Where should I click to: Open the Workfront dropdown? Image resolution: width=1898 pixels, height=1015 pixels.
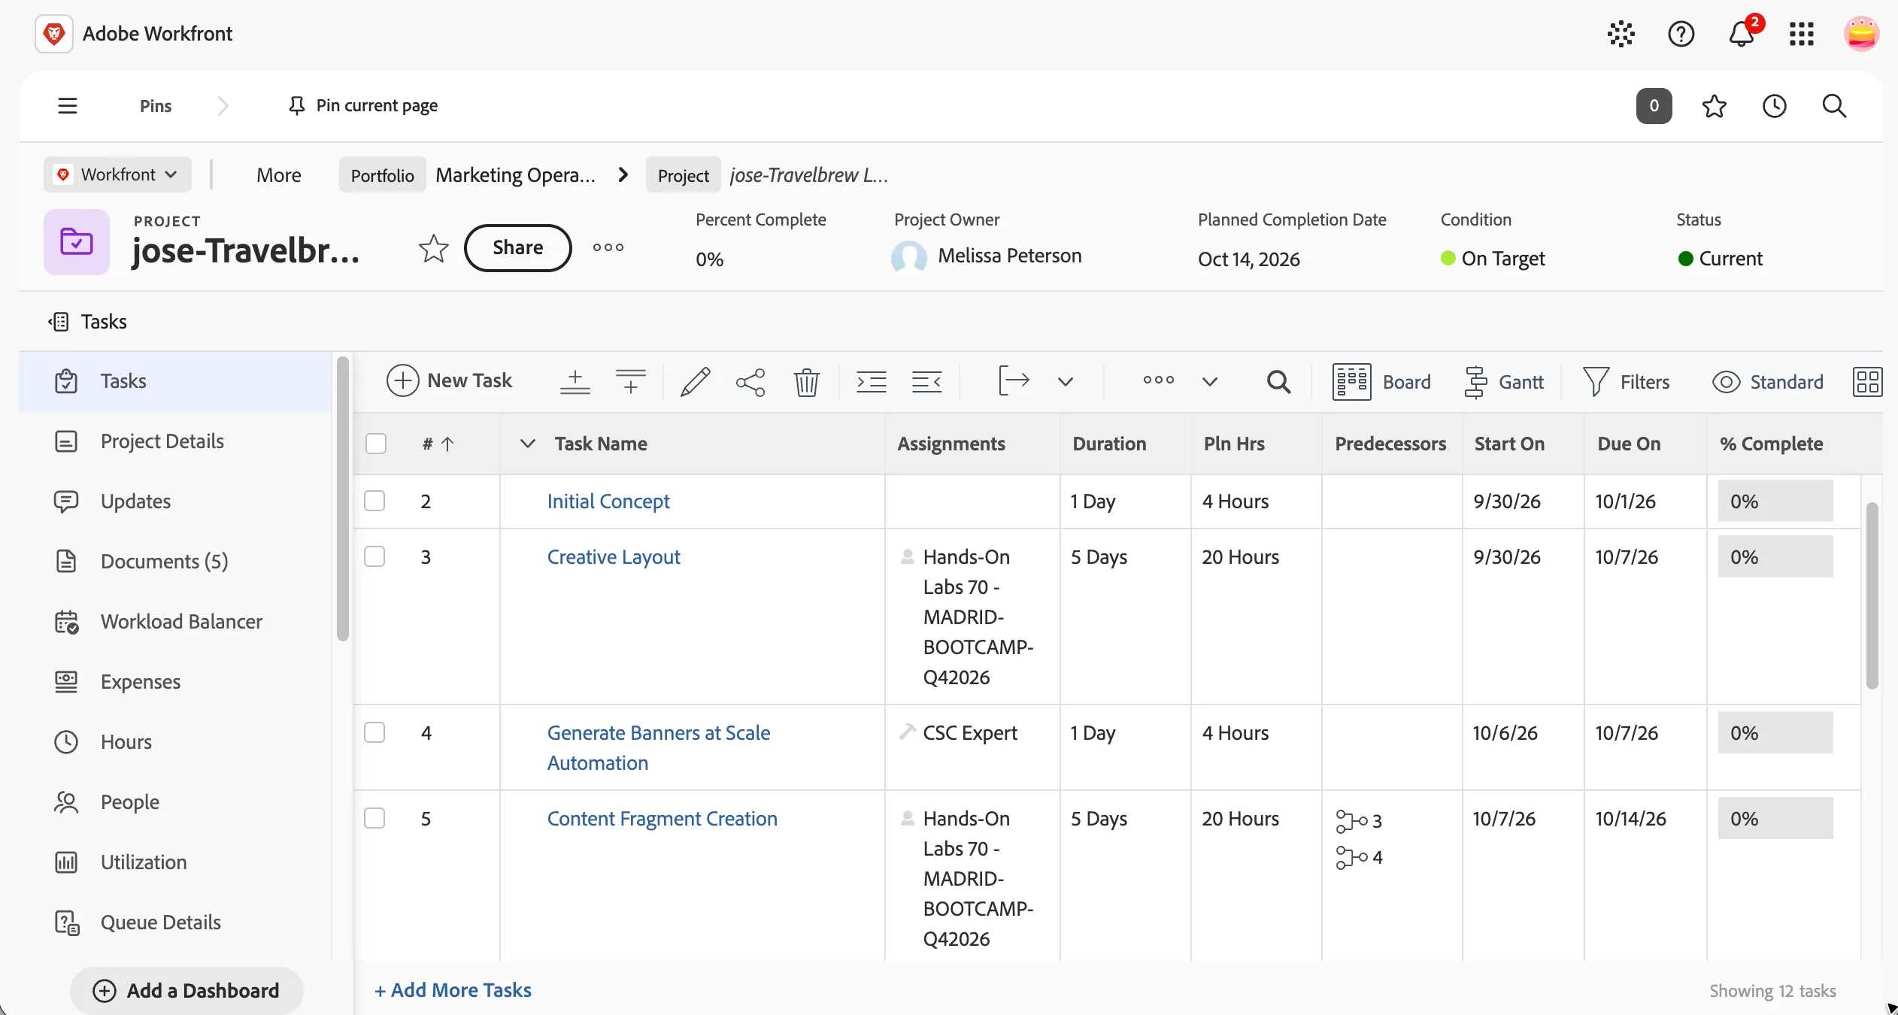pos(117,174)
